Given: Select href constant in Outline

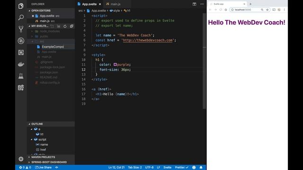Looking at the screenshot, I should (x=43, y=150).
